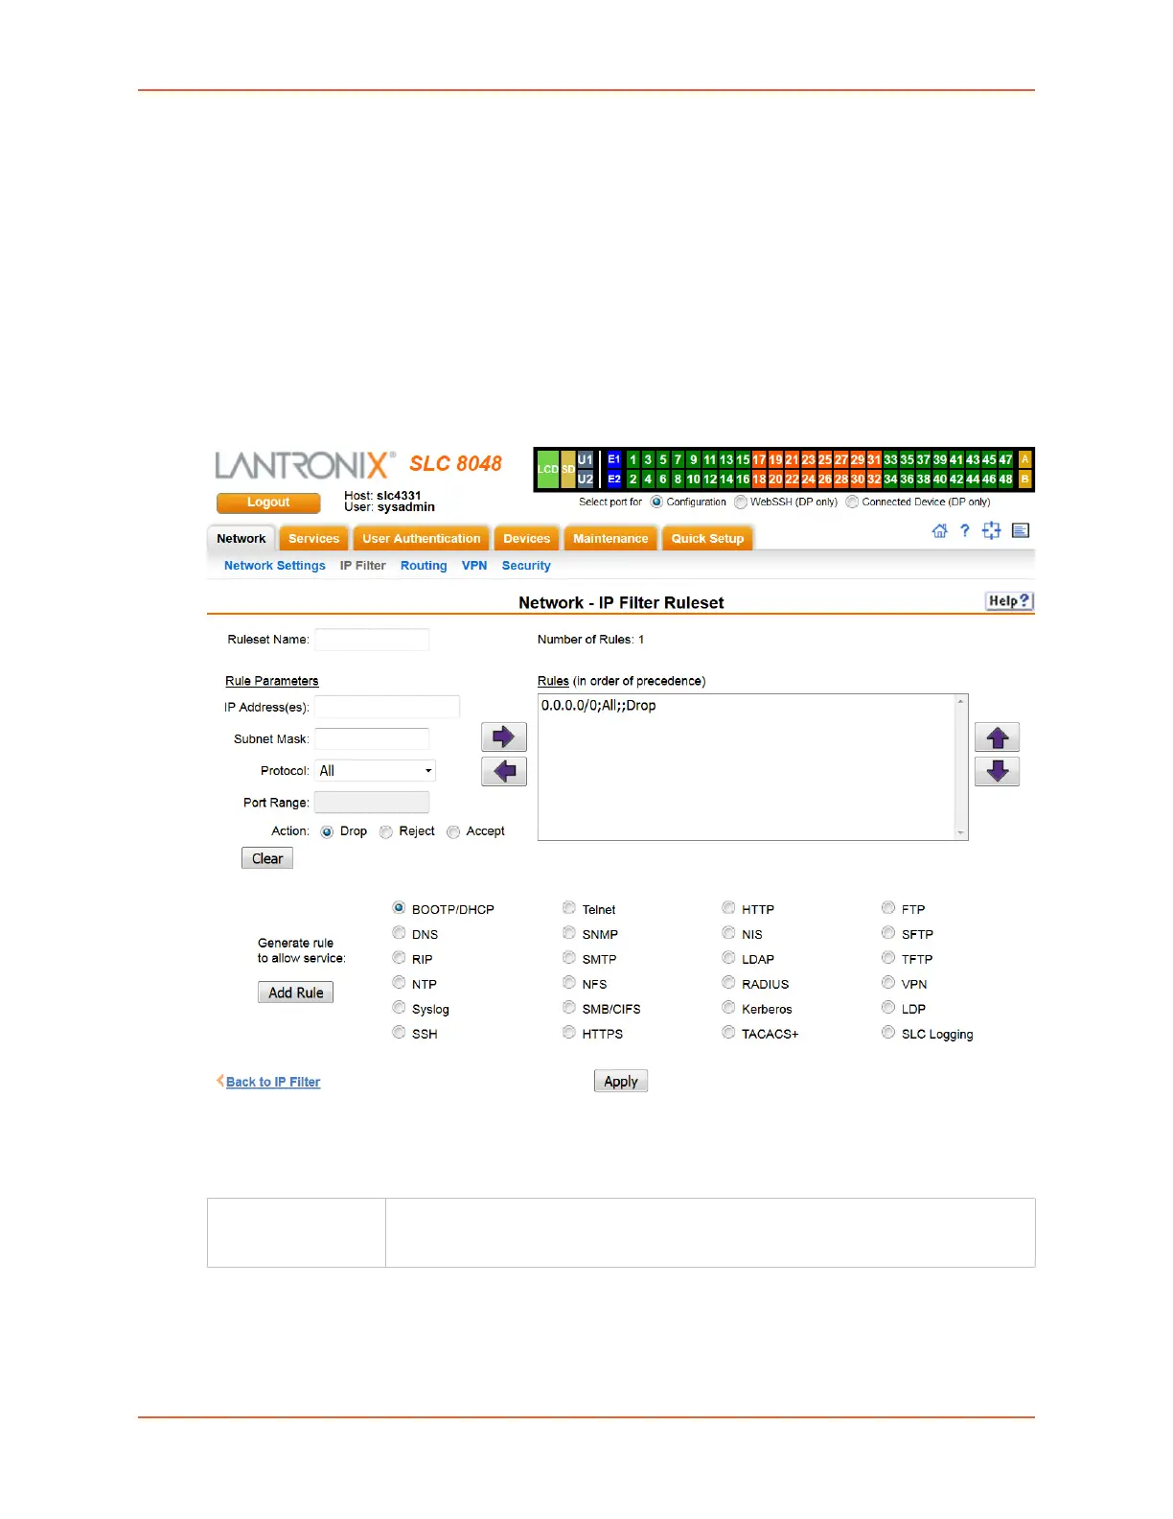This screenshot has height=1519, width=1173.
Task: Move rule down with down arrow
Action: (x=997, y=771)
